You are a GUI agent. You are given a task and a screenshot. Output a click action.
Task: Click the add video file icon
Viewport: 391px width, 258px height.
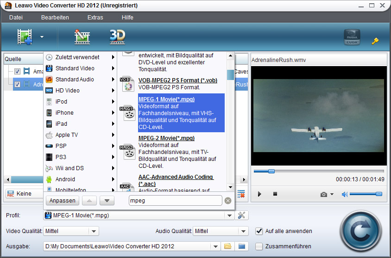click(25, 37)
